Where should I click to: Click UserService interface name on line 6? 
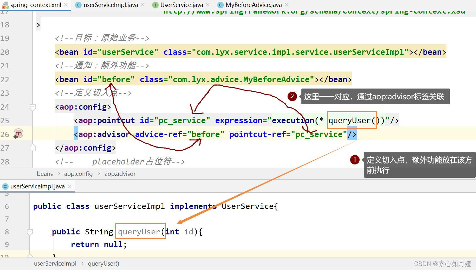pyautogui.click(x=248, y=206)
